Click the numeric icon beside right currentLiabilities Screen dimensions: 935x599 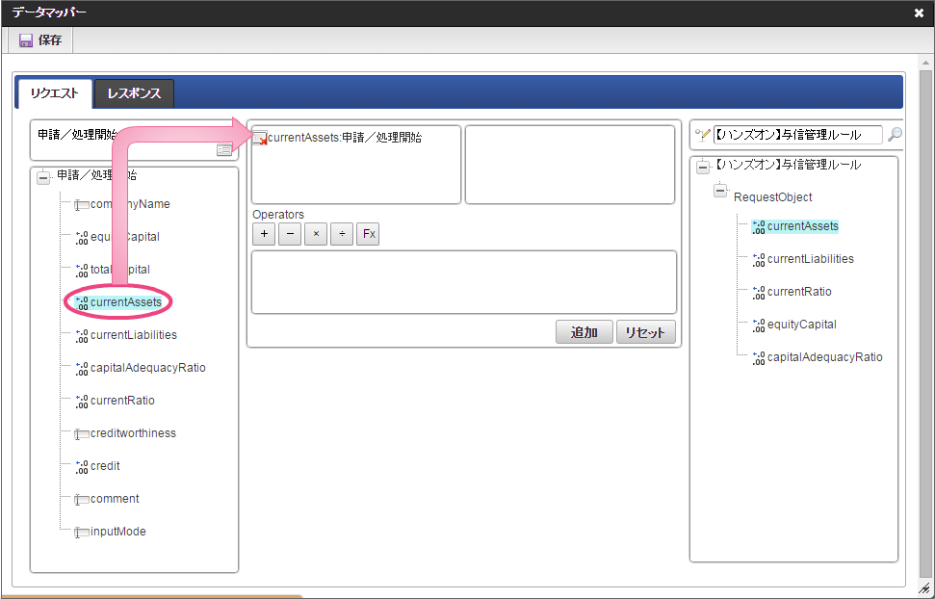pyautogui.click(x=759, y=259)
